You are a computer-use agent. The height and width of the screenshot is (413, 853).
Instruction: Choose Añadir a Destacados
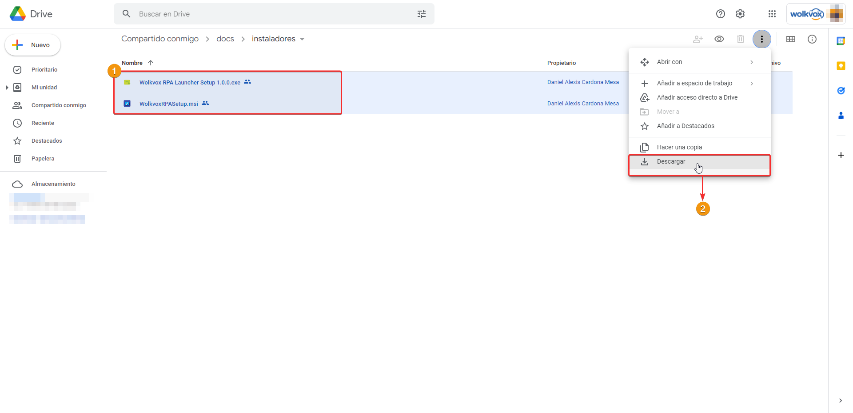pyautogui.click(x=700, y=126)
